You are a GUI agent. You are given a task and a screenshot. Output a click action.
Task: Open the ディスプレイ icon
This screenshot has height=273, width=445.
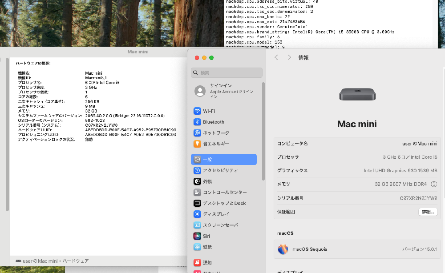click(x=197, y=214)
